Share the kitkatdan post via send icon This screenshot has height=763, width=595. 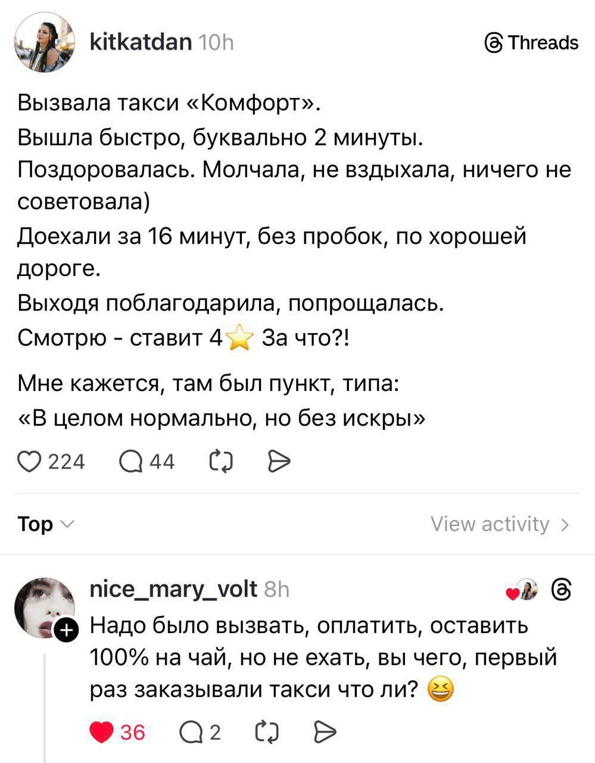pos(279,461)
